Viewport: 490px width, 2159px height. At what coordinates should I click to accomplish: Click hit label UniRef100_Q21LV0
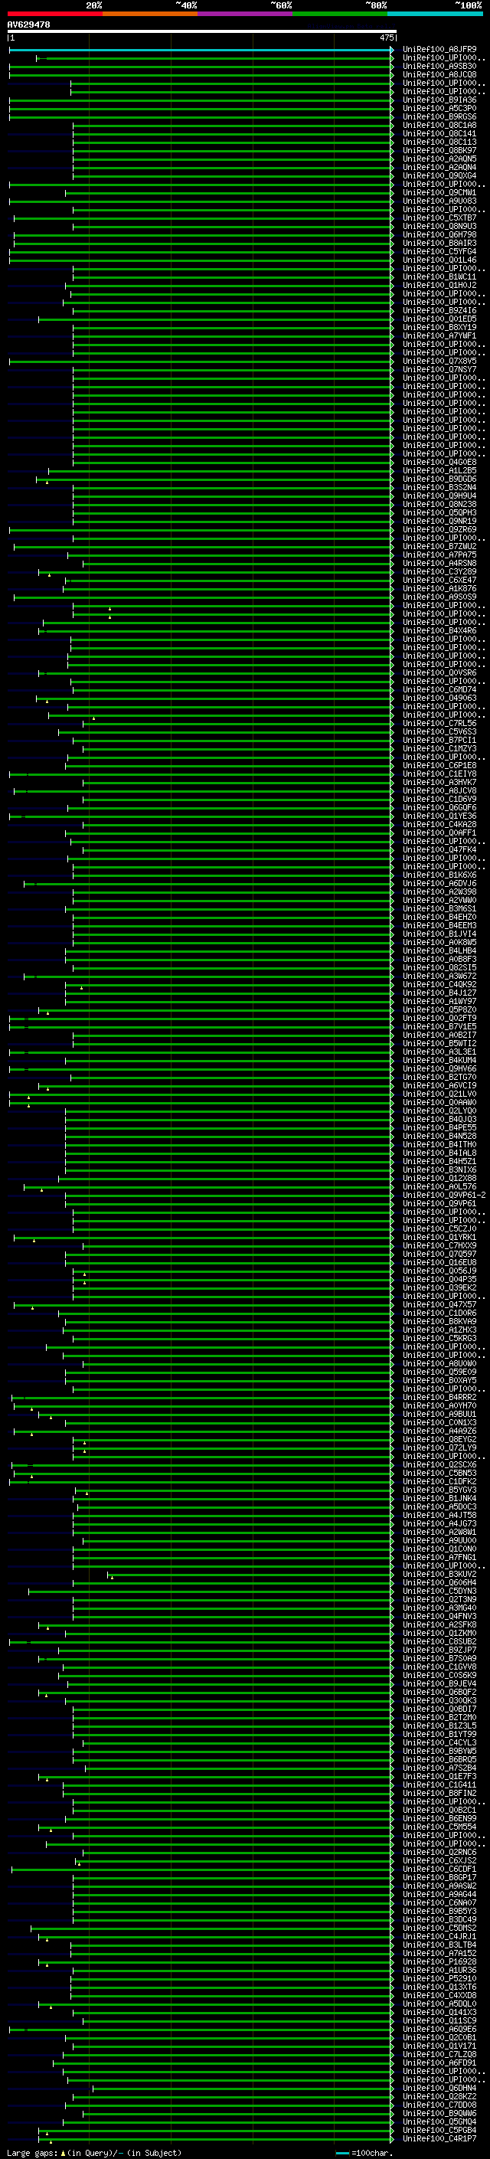pos(439,1094)
